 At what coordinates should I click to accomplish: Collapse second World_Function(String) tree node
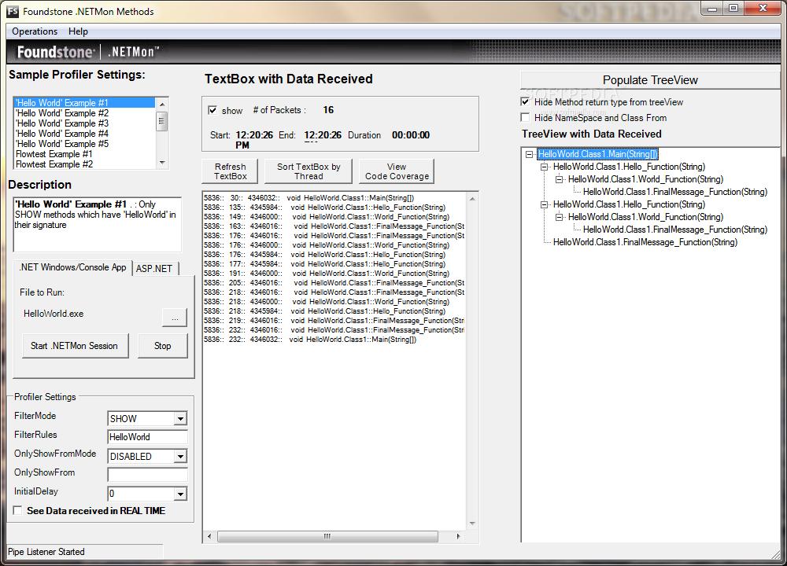pos(559,217)
